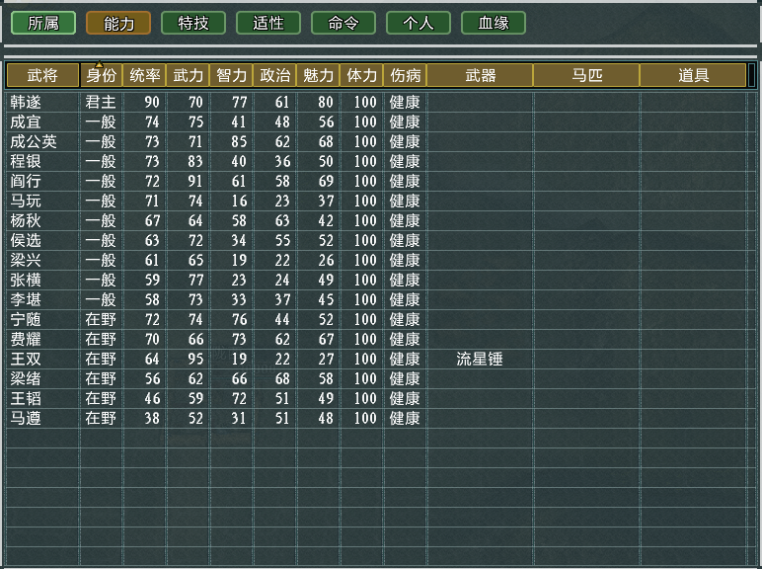
Task: Sort by the 道具 column header
Action: 693,75
